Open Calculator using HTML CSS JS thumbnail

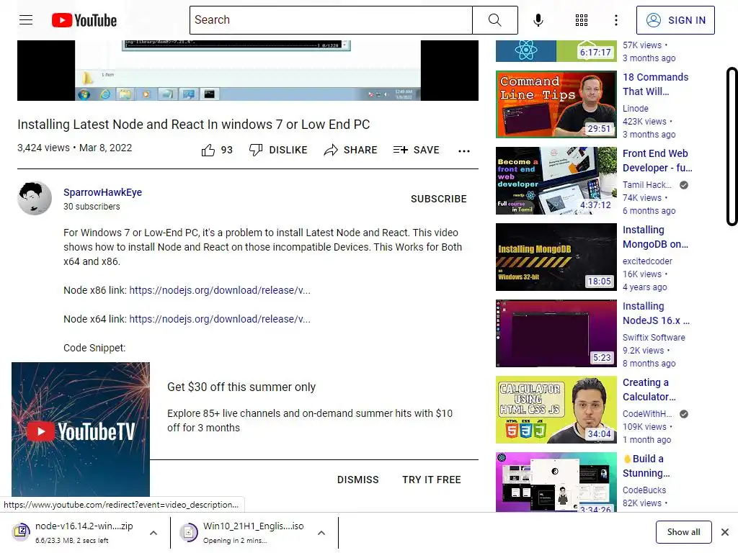[x=556, y=410]
